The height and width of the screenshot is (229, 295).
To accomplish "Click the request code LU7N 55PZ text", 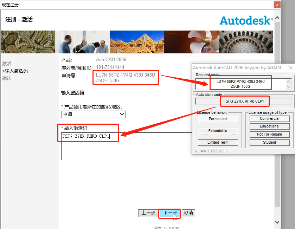I will [x=126, y=78].
